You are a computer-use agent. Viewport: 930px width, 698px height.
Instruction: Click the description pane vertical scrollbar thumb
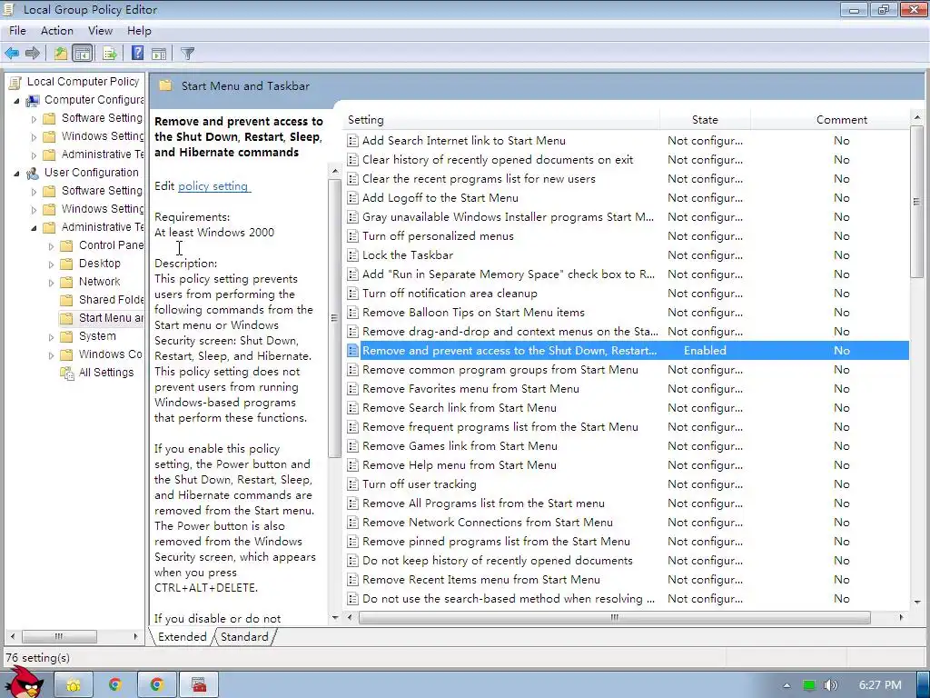334,317
